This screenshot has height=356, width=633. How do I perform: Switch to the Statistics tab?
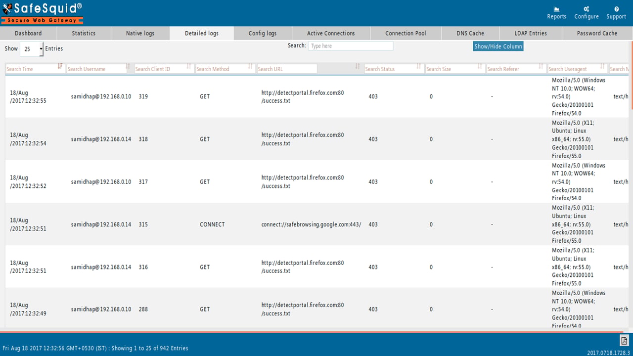click(84, 33)
